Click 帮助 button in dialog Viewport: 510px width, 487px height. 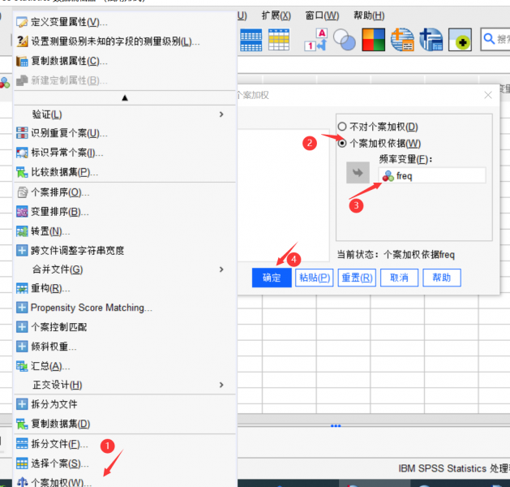442,278
